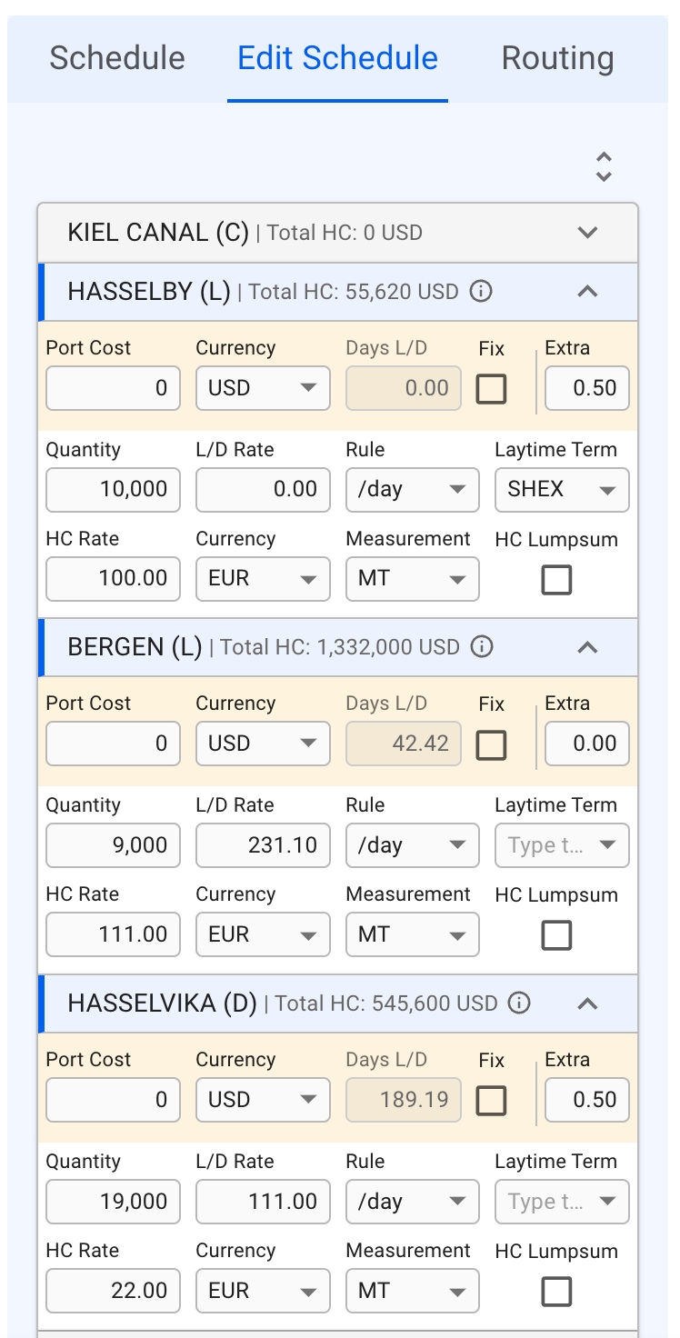
Task: Collapse the BERGEN port section
Action: click(x=588, y=647)
